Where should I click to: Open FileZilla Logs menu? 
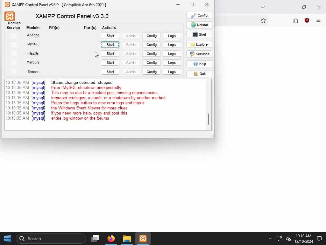click(172, 54)
